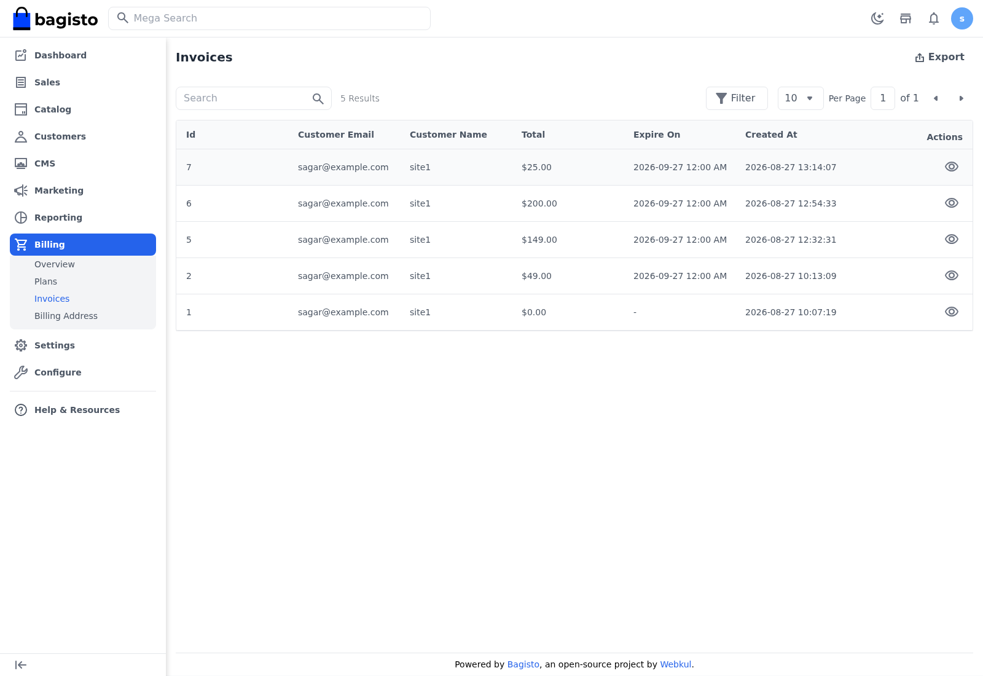Screen dimensions: 983x676
Task: Click the $149.00 total cell
Action: click(x=539, y=240)
